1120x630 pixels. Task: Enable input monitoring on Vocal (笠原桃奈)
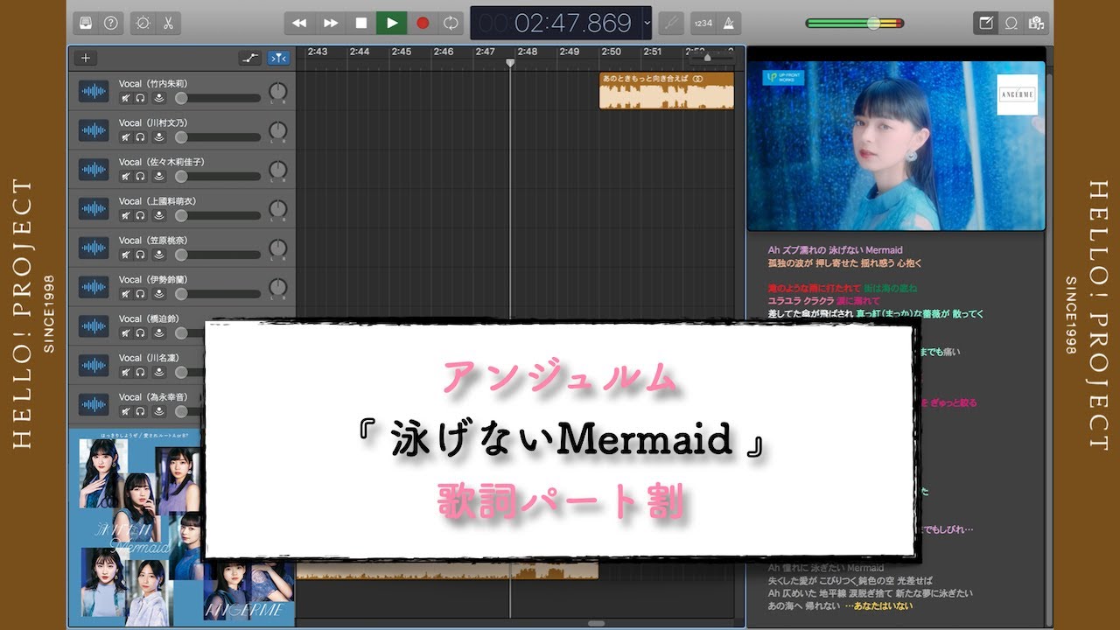pos(159,255)
